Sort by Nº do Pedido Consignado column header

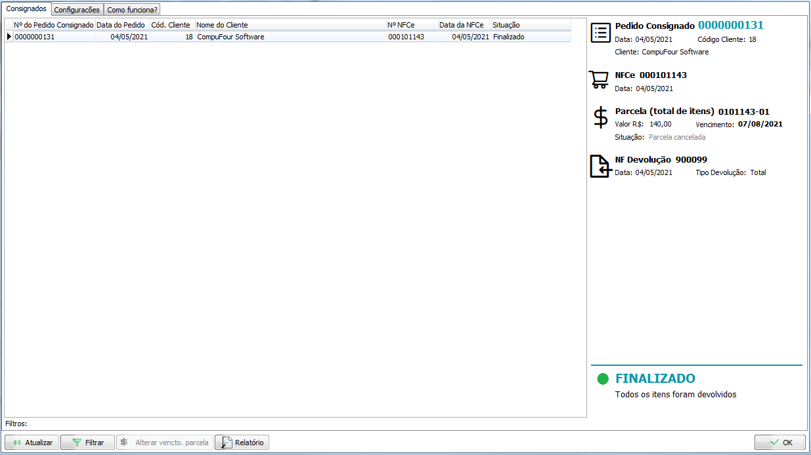53,25
